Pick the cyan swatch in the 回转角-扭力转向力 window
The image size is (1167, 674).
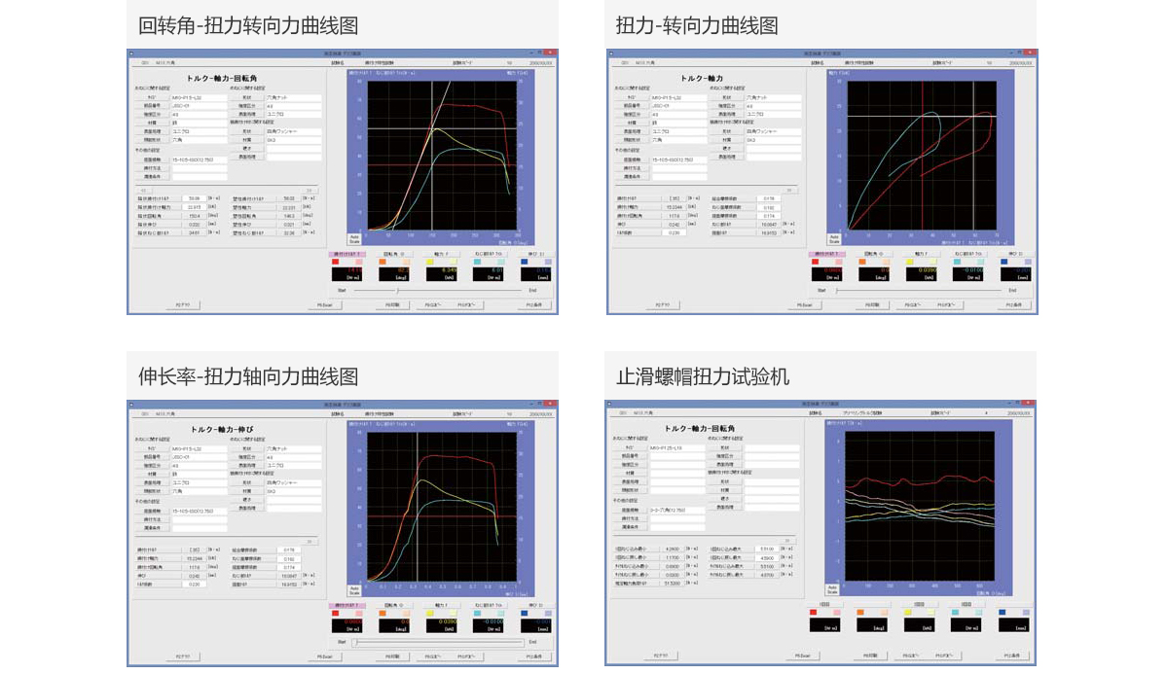477,262
